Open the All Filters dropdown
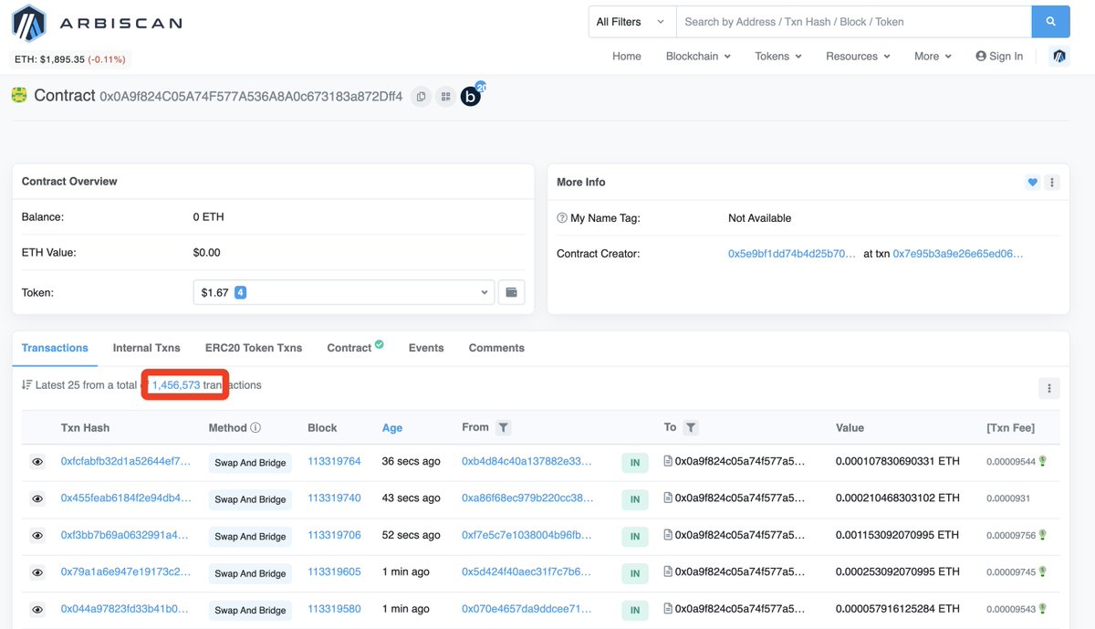 click(x=631, y=21)
